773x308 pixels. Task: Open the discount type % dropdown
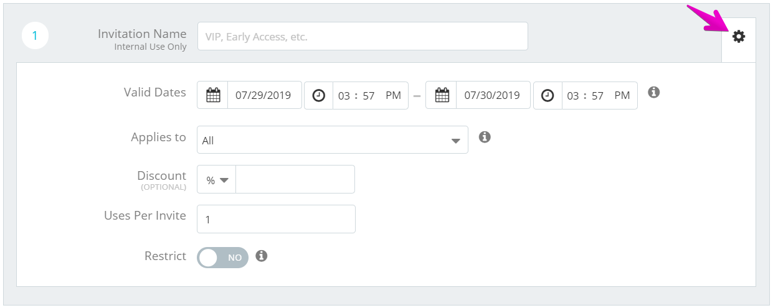[217, 180]
